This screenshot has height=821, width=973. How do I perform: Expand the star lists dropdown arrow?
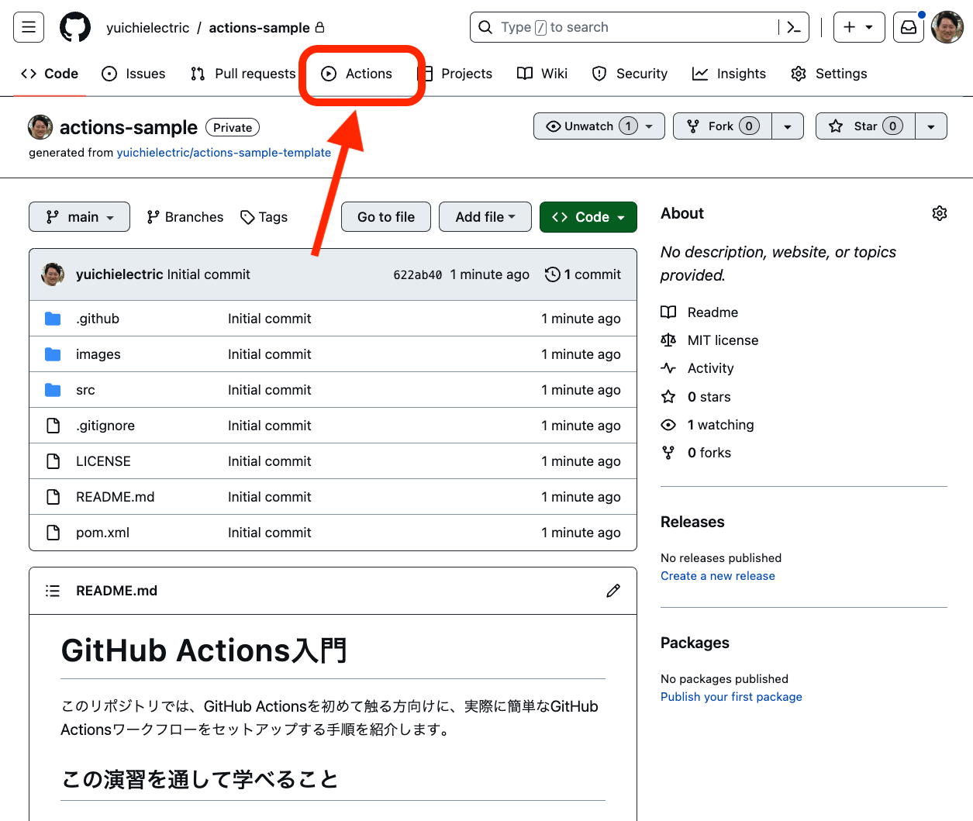(931, 126)
